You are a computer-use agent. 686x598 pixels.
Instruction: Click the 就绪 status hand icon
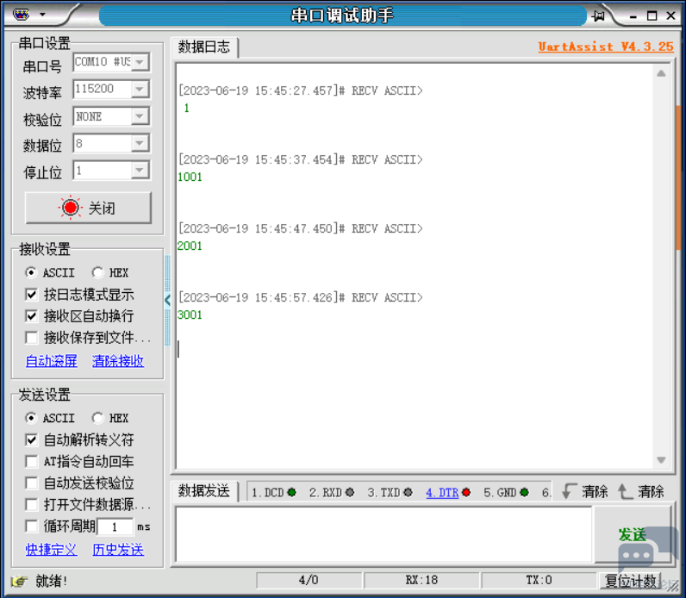[19, 582]
